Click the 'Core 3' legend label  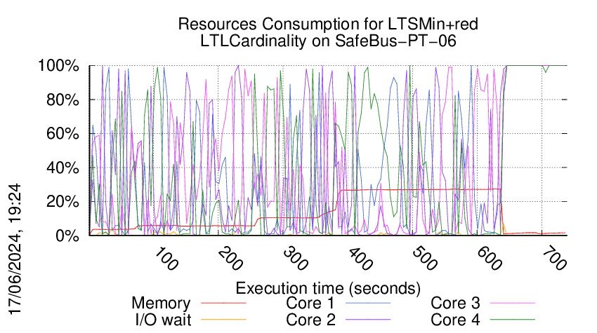point(455,304)
